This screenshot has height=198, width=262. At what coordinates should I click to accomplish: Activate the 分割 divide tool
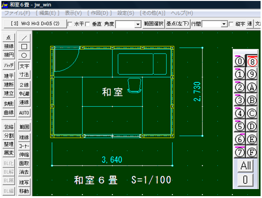[8, 136]
